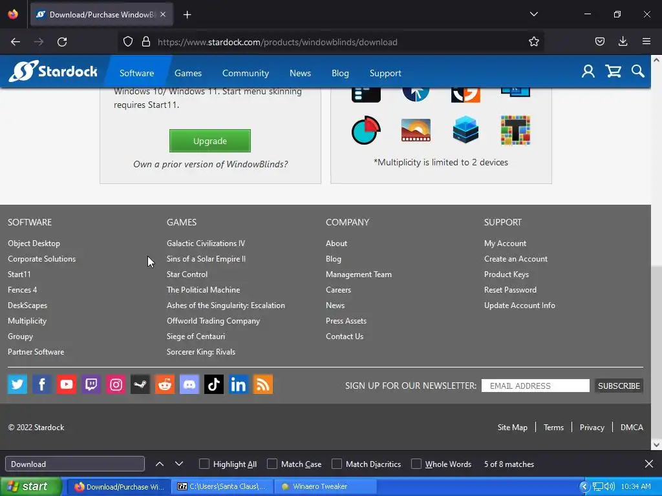Bookmark this page with the star
This screenshot has height=496, width=662.
pyautogui.click(x=533, y=42)
